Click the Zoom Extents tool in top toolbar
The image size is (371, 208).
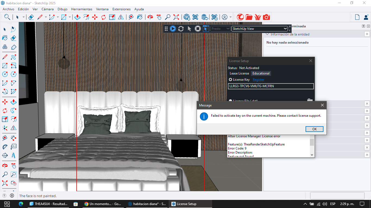(177, 17)
